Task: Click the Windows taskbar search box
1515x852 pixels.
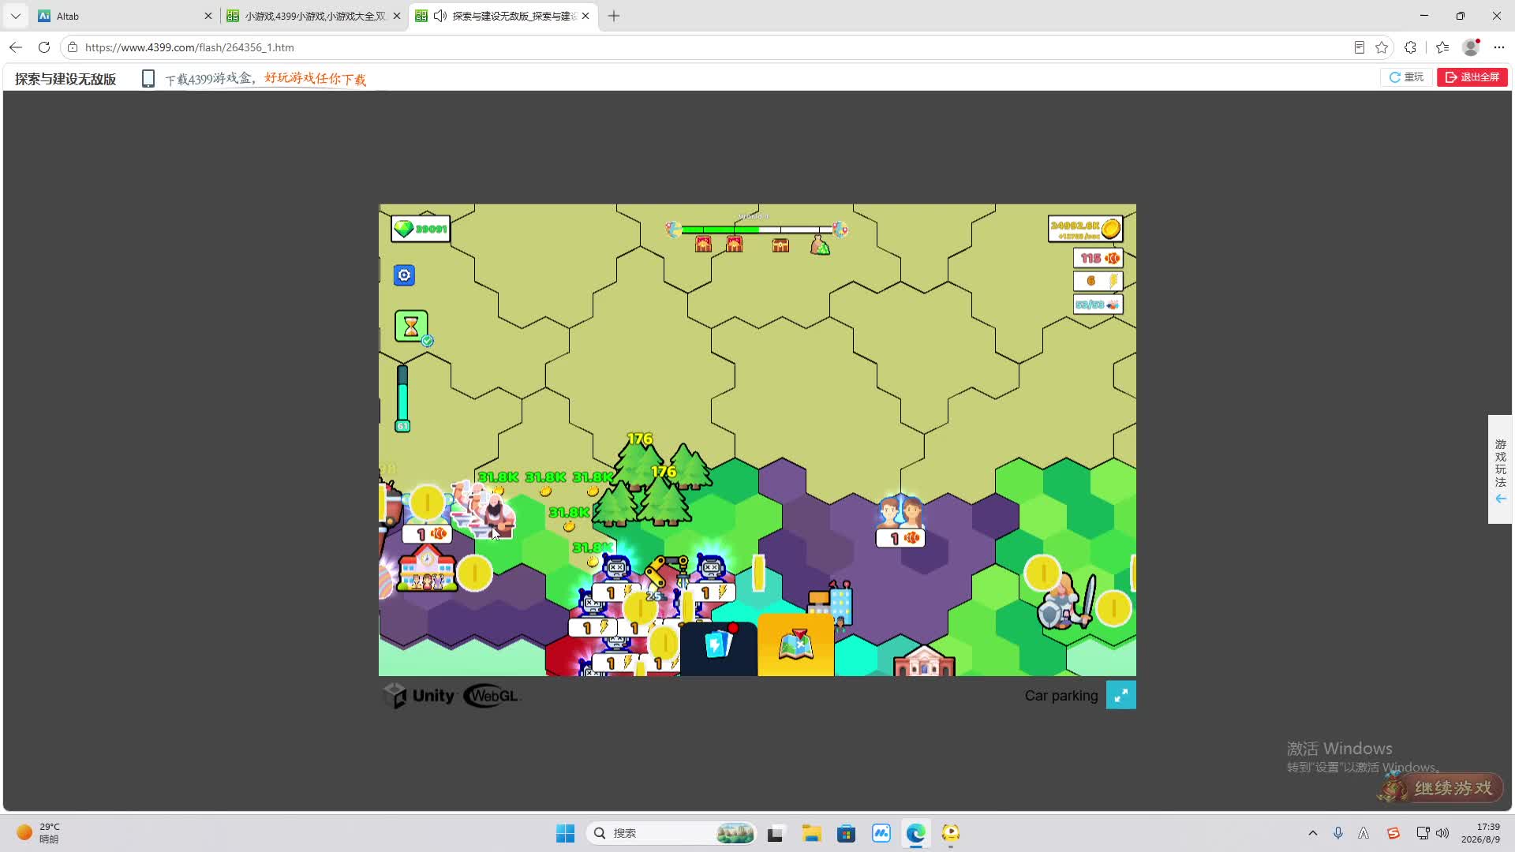Action: pyautogui.click(x=671, y=833)
